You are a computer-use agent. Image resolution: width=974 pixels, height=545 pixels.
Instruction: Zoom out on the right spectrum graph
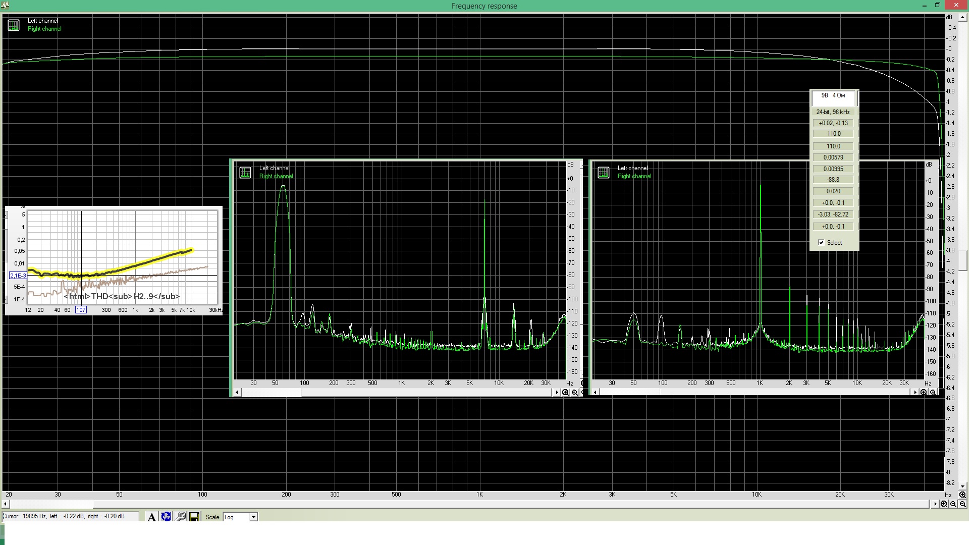[933, 393]
